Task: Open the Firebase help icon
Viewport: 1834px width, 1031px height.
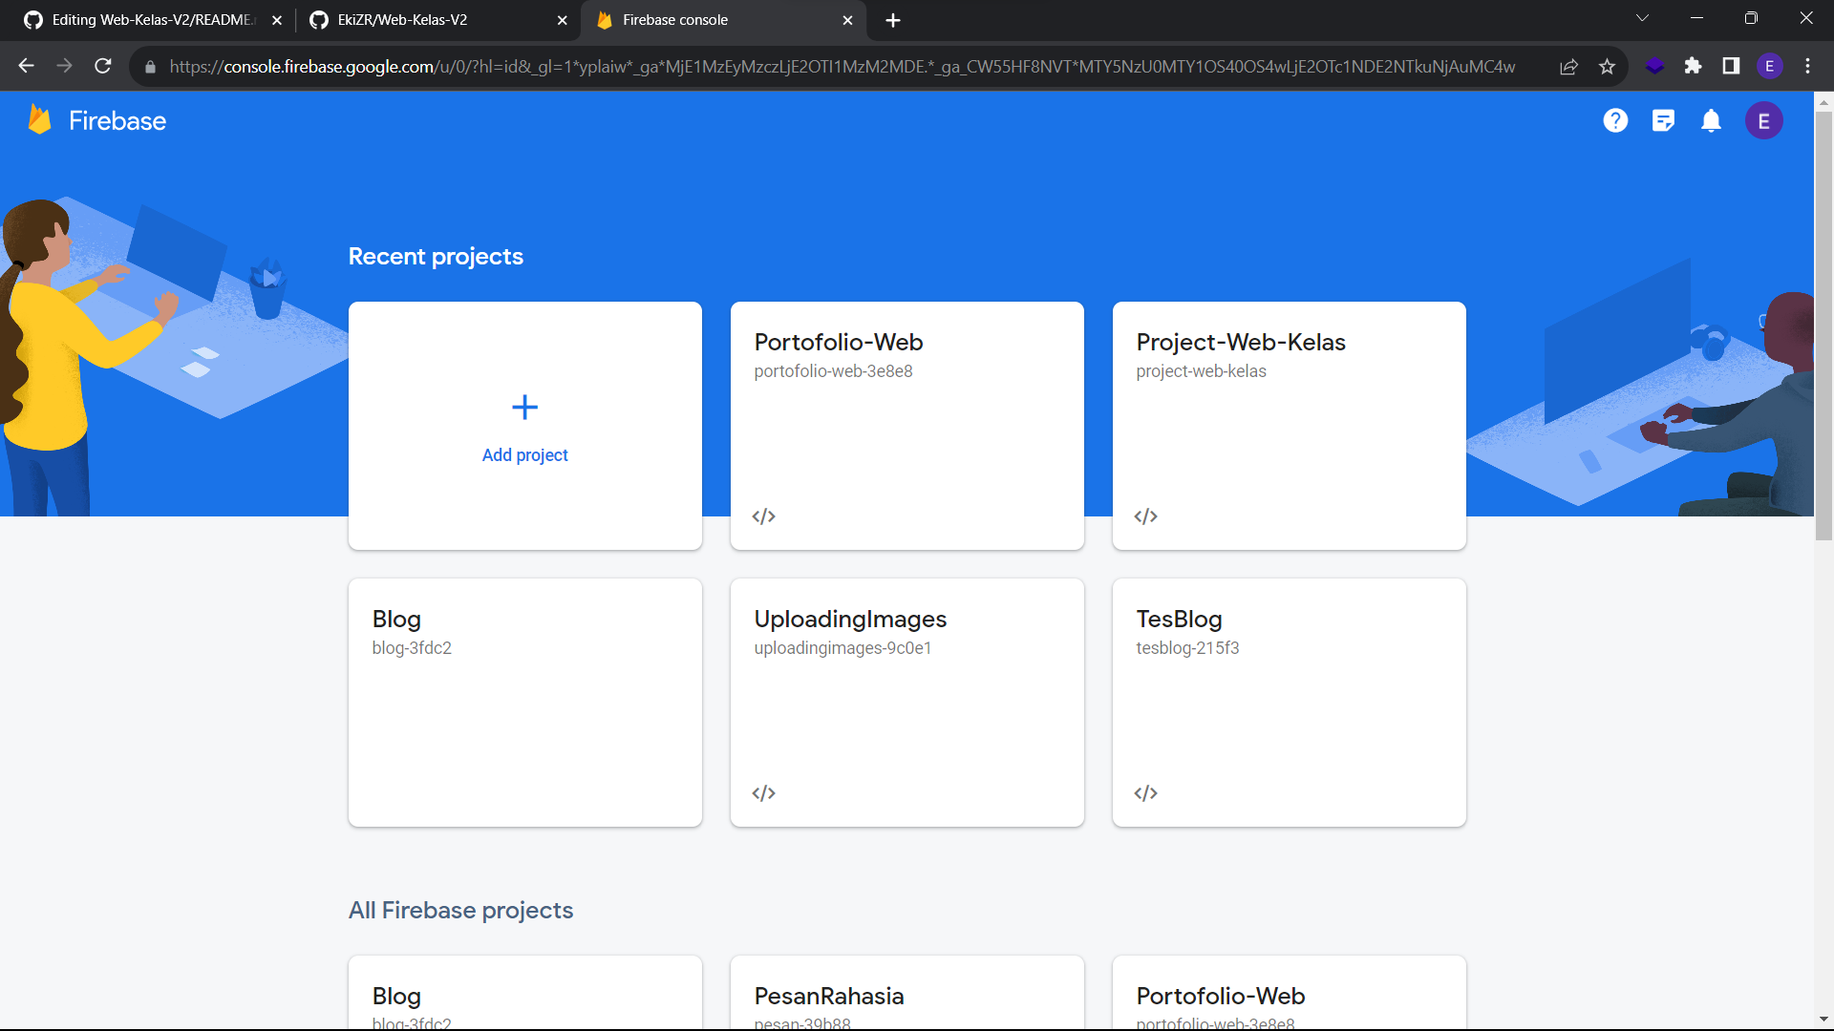Action: [x=1615, y=120]
